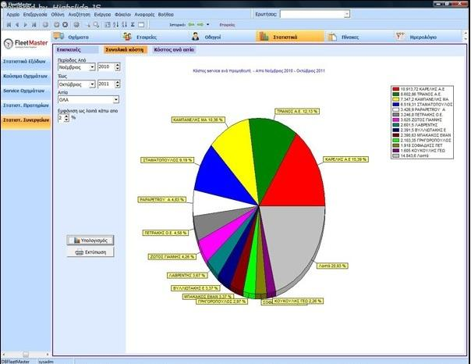
Task: Click the printer toolbar icon
Action: coord(76,25)
